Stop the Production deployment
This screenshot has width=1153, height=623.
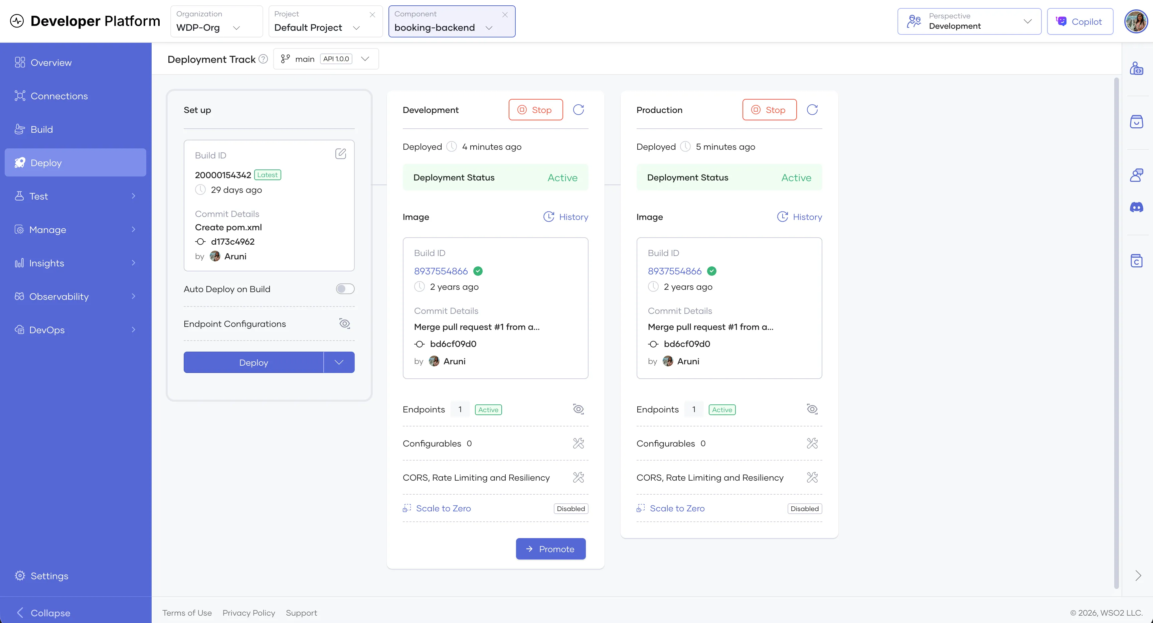pyautogui.click(x=770, y=109)
